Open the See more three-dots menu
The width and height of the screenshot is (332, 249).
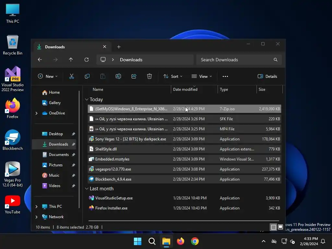pyautogui.click(x=225, y=77)
